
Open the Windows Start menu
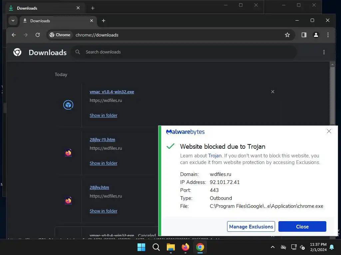coord(141,247)
